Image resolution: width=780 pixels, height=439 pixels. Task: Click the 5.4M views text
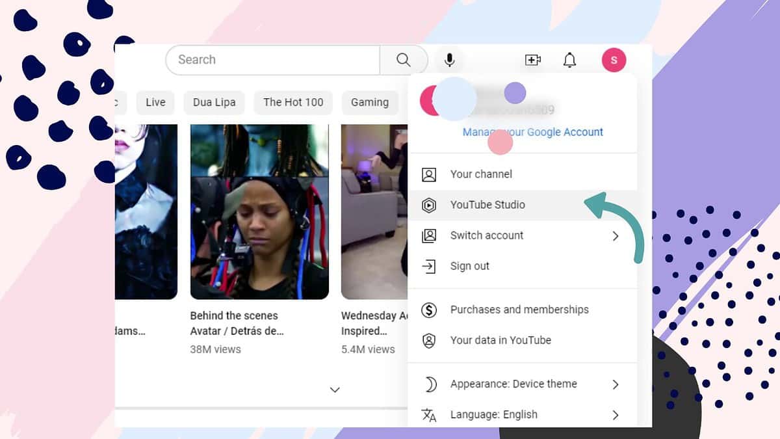(368, 349)
